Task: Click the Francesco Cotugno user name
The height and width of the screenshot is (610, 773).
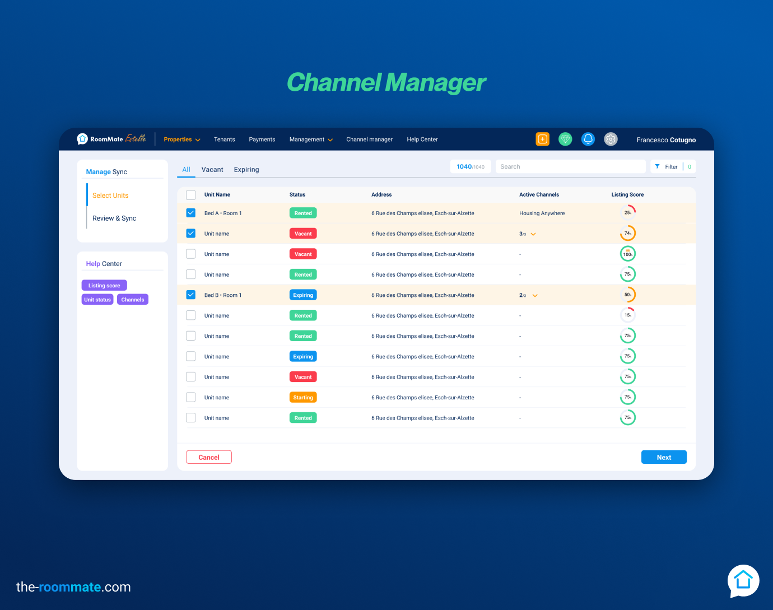Action: (666, 140)
